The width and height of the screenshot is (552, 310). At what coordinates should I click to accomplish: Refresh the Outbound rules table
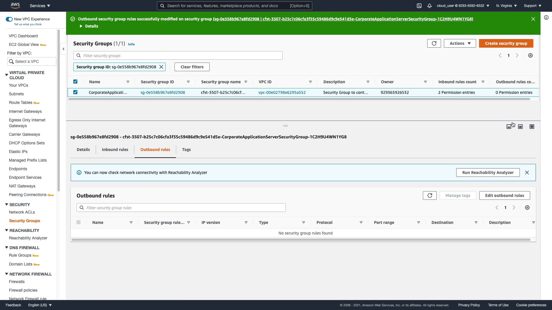pyautogui.click(x=430, y=195)
